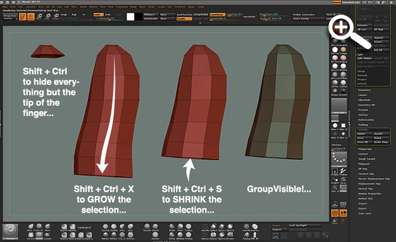Activate the orange Draw mode icon
Screen dimensions: 396x242
coord(31,17)
